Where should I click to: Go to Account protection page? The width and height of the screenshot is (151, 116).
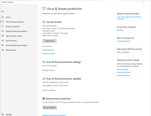13,26
